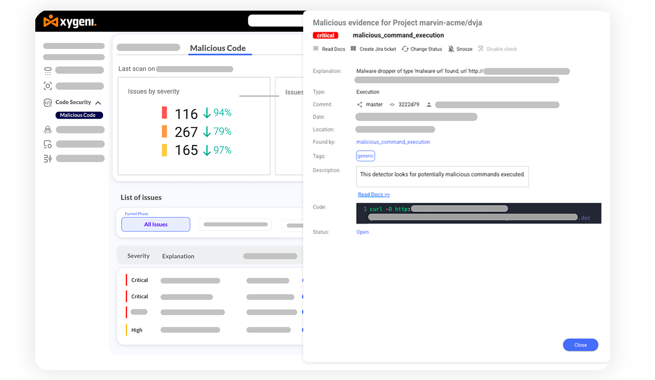Click the Change Status refresh icon
Screen dimensions: 655x380
pos(405,49)
